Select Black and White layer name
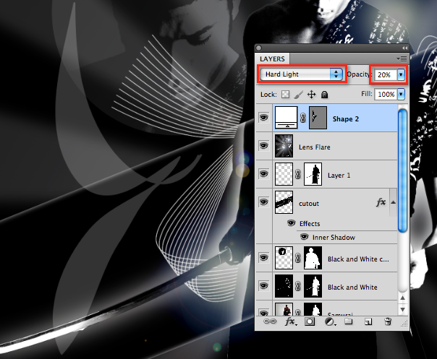Screen dimensions: 437x359 (x=352, y=287)
